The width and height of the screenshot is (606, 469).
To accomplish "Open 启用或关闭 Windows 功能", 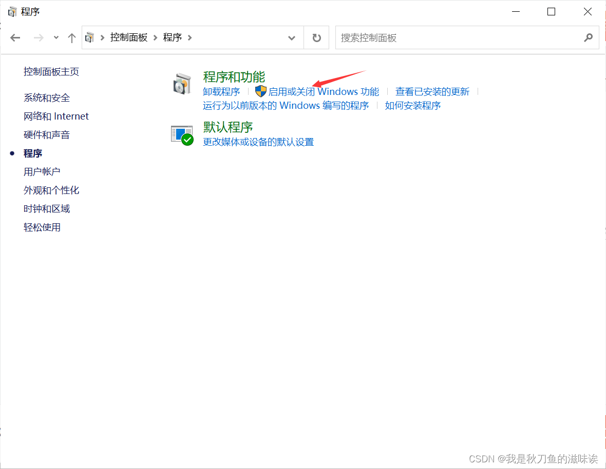I will 324,91.
